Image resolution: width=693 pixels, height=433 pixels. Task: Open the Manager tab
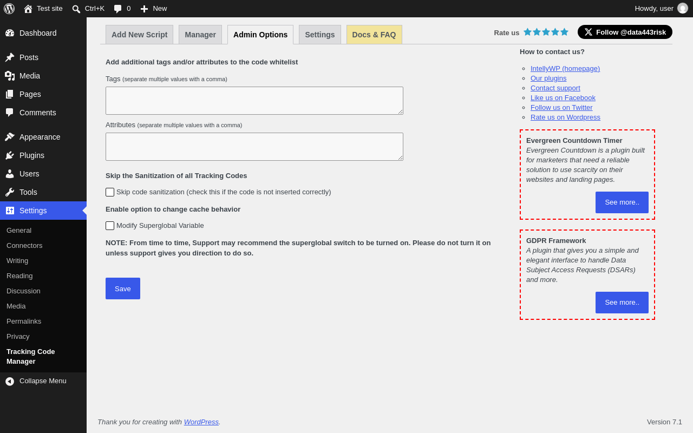pyautogui.click(x=200, y=35)
